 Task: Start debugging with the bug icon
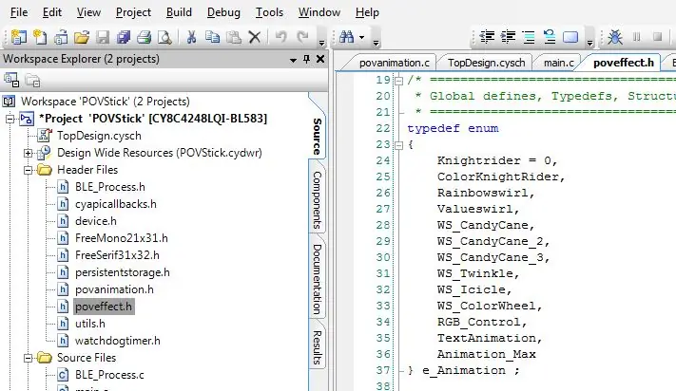pyautogui.click(x=615, y=37)
